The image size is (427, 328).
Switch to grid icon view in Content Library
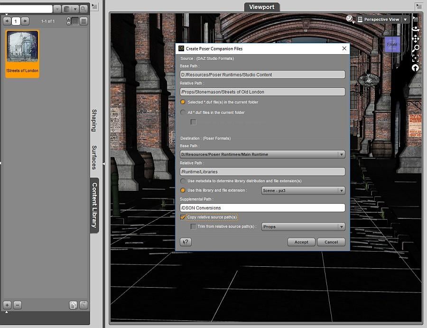75,21
